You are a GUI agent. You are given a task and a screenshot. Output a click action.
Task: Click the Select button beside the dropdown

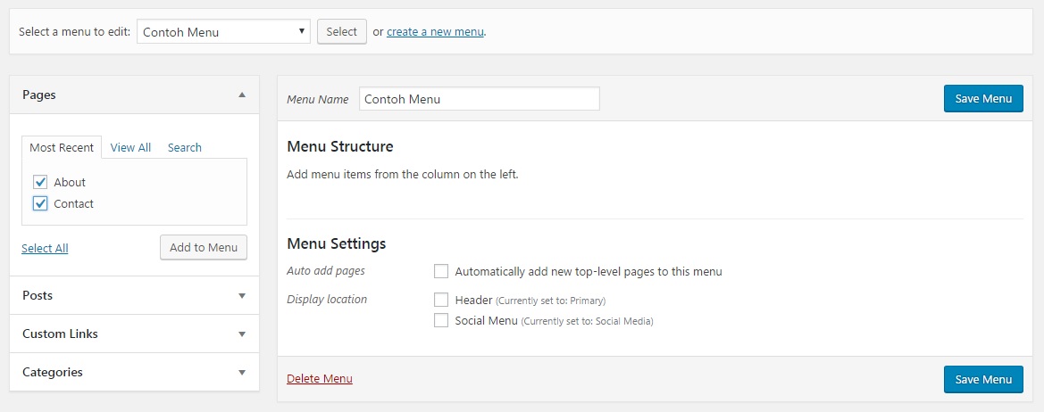pyautogui.click(x=342, y=31)
